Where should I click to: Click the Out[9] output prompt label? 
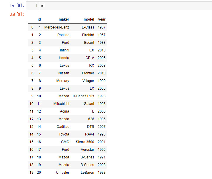(x=17, y=14)
